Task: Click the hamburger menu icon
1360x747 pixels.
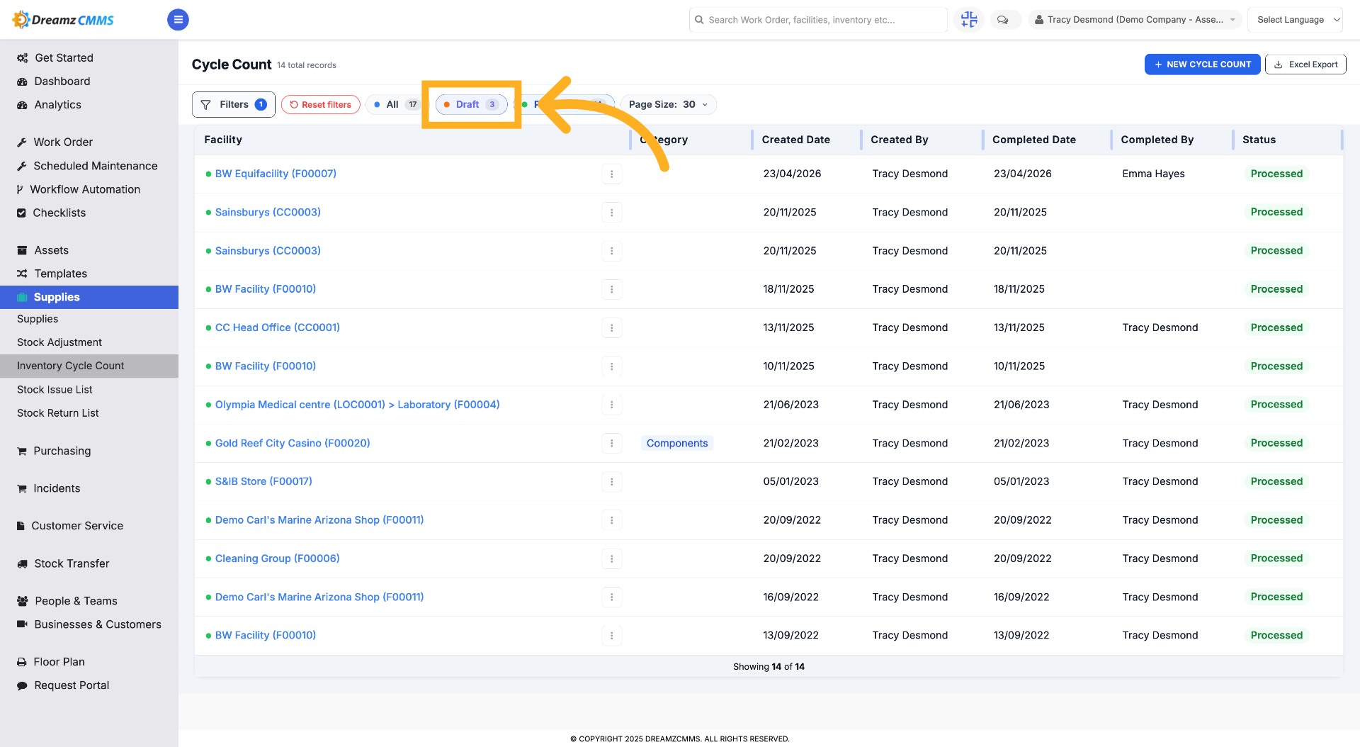Action: (178, 20)
